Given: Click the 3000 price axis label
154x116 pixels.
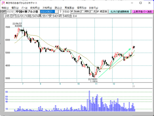Looking at the screenshot, I should point(7,78).
